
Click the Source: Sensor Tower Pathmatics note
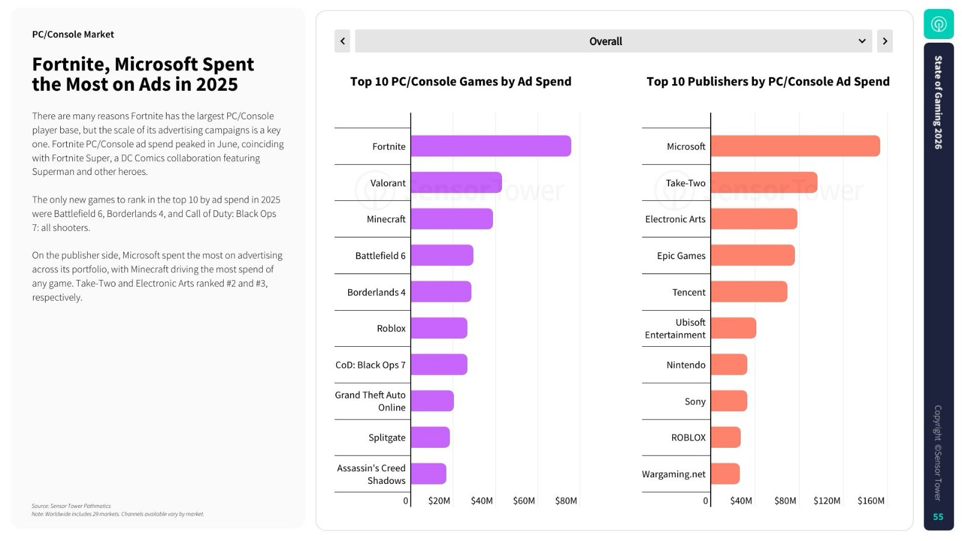click(72, 506)
